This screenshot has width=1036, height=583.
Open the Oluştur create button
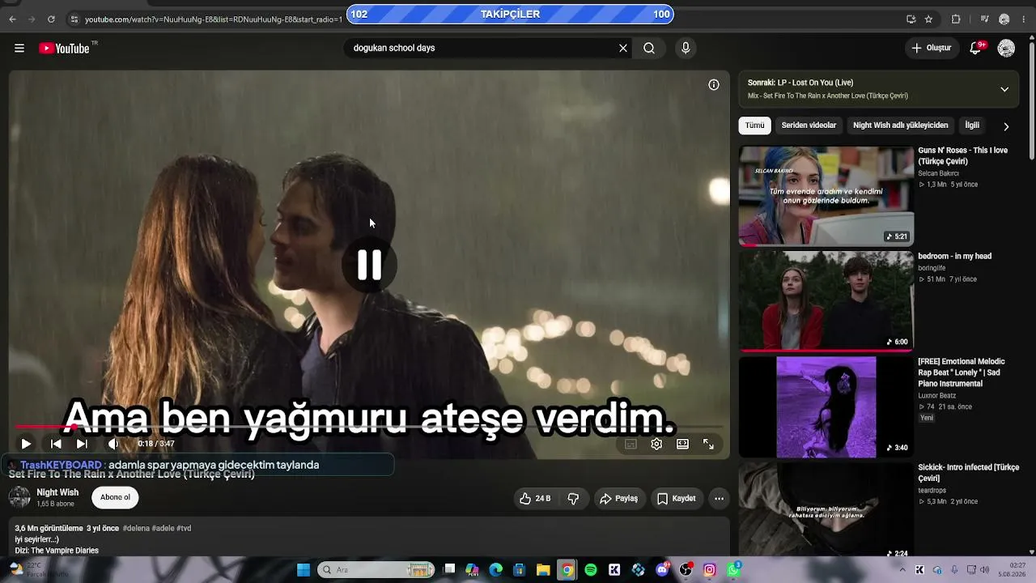[932, 49]
